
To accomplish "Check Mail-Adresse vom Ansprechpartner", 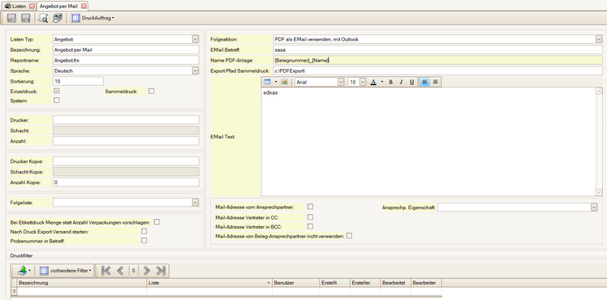I will (x=310, y=207).
